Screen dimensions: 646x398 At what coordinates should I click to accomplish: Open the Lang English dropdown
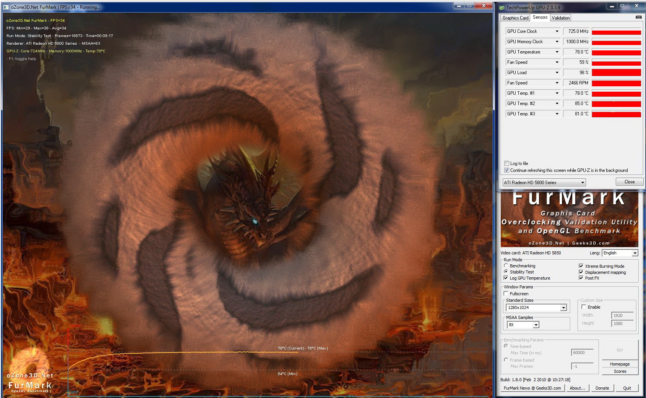pos(620,253)
